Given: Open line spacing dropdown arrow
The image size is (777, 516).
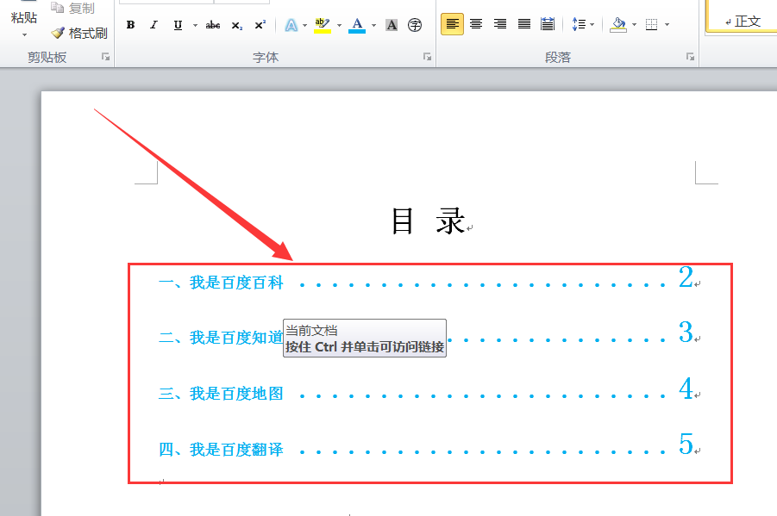Looking at the screenshot, I should (592, 24).
